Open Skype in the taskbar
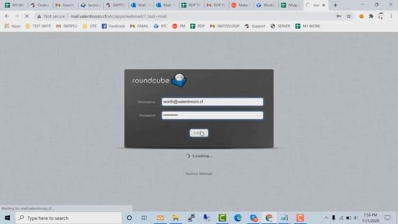Image resolution: width=398 pixels, height=224 pixels. (x=253, y=218)
